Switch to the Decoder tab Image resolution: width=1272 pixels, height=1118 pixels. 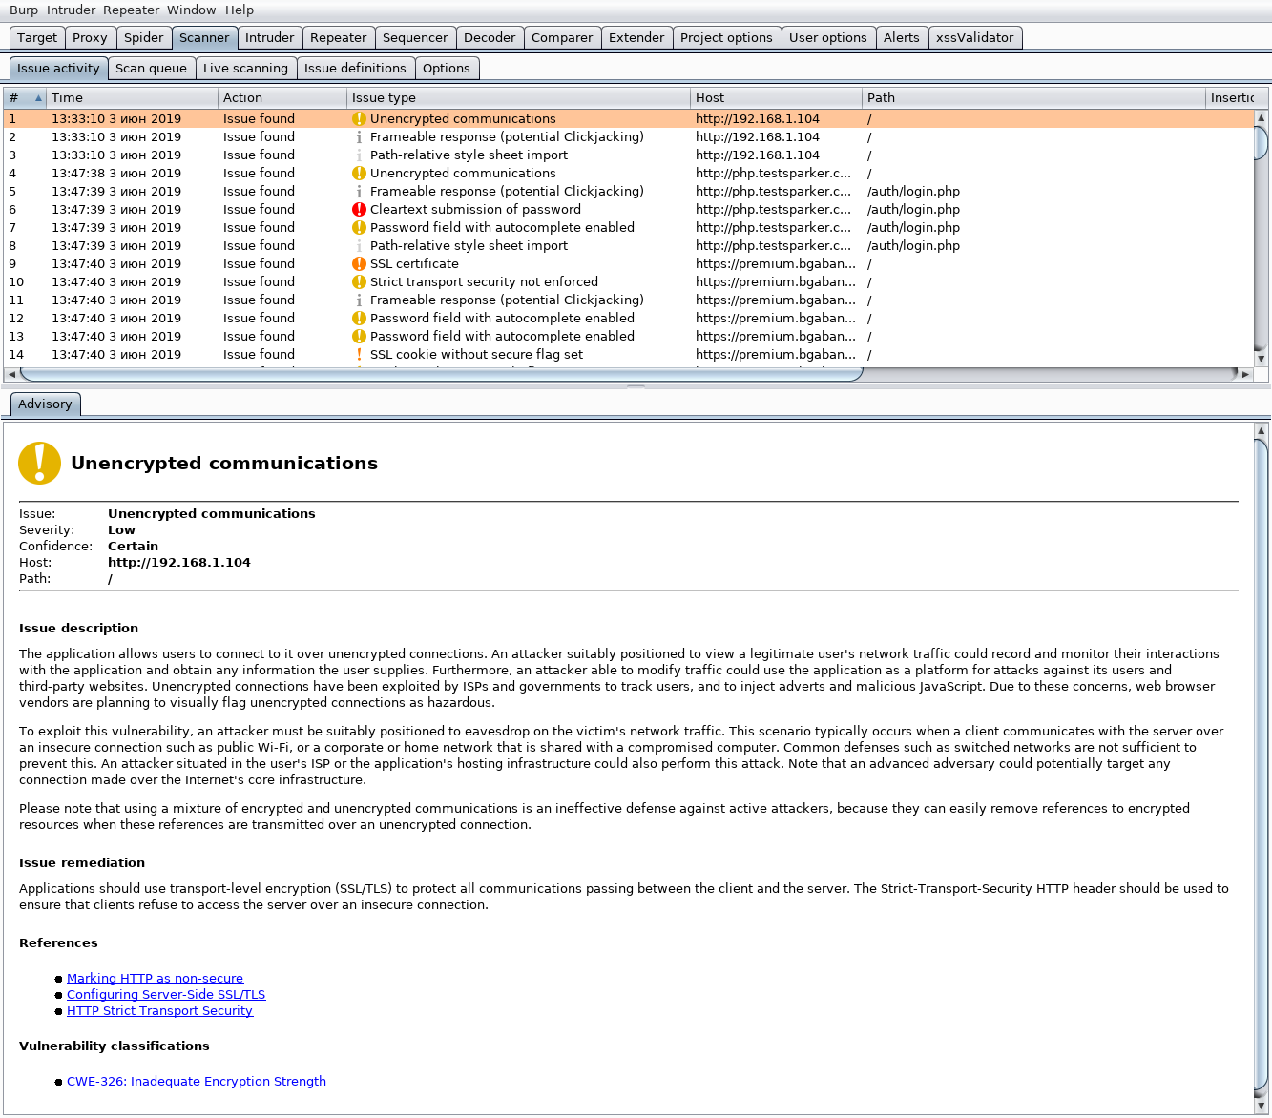(490, 38)
